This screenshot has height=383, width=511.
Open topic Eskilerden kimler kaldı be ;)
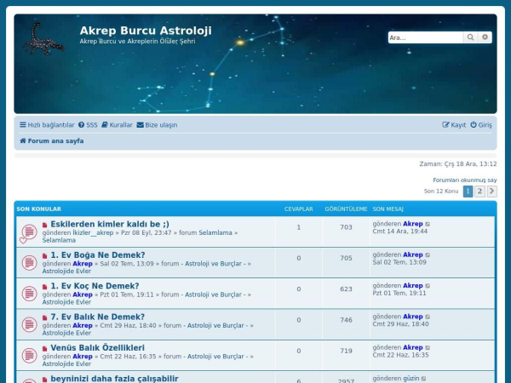click(110, 224)
